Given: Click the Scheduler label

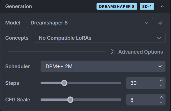Looking at the screenshot, I should pos(18,66).
